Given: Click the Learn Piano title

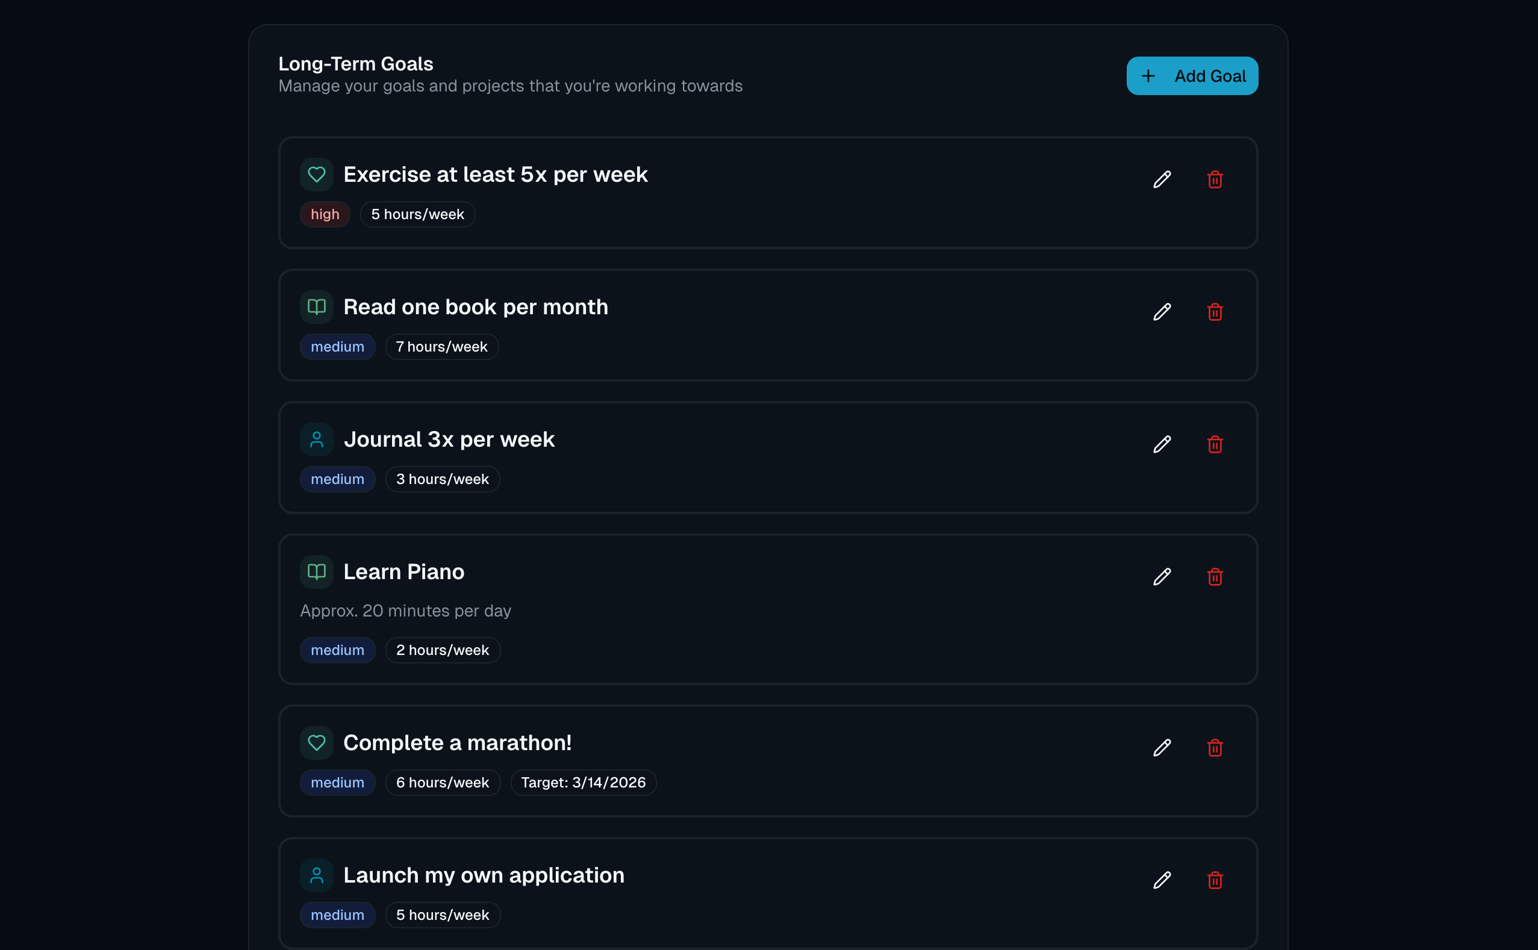Looking at the screenshot, I should click(x=403, y=572).
